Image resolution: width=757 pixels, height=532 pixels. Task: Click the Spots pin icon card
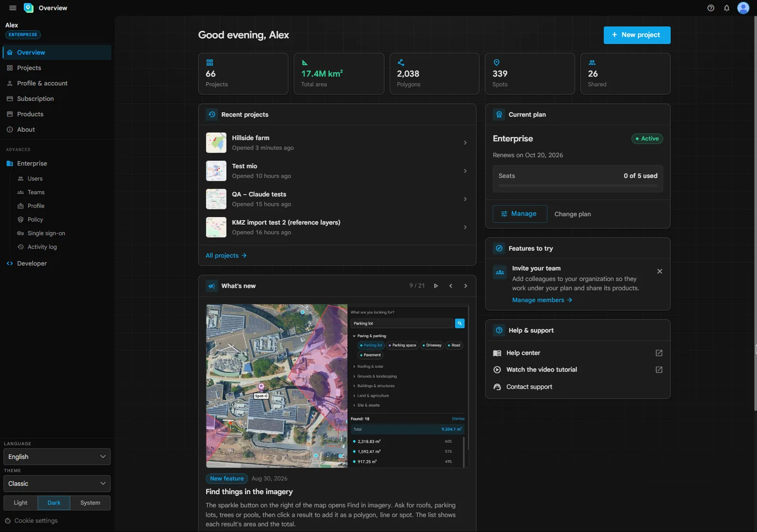pos(496,62)
